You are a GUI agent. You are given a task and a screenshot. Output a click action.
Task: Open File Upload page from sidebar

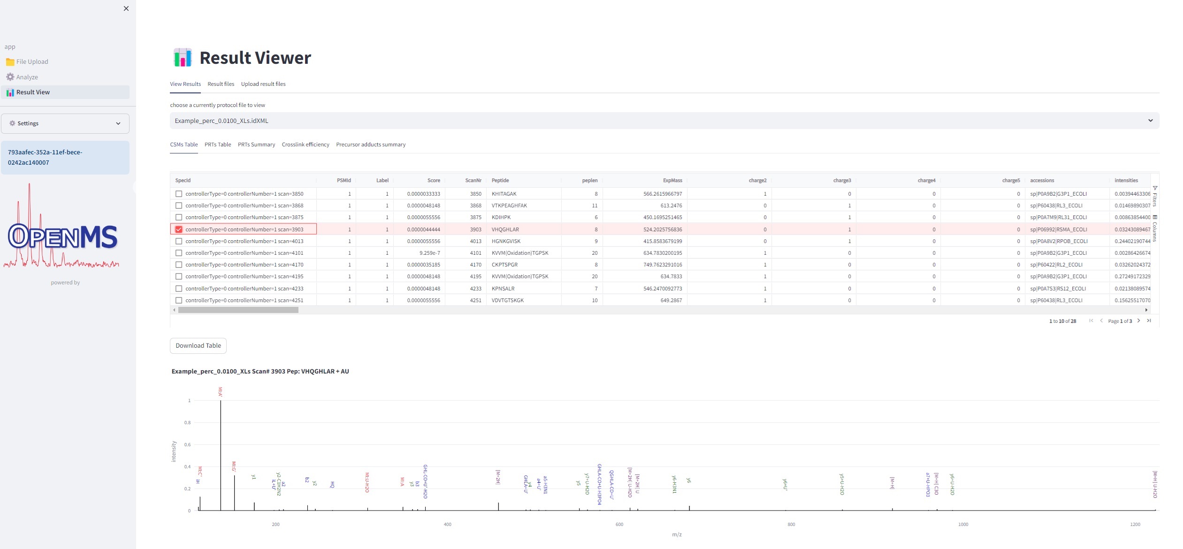pyautogui.click(x=32, y=61)
